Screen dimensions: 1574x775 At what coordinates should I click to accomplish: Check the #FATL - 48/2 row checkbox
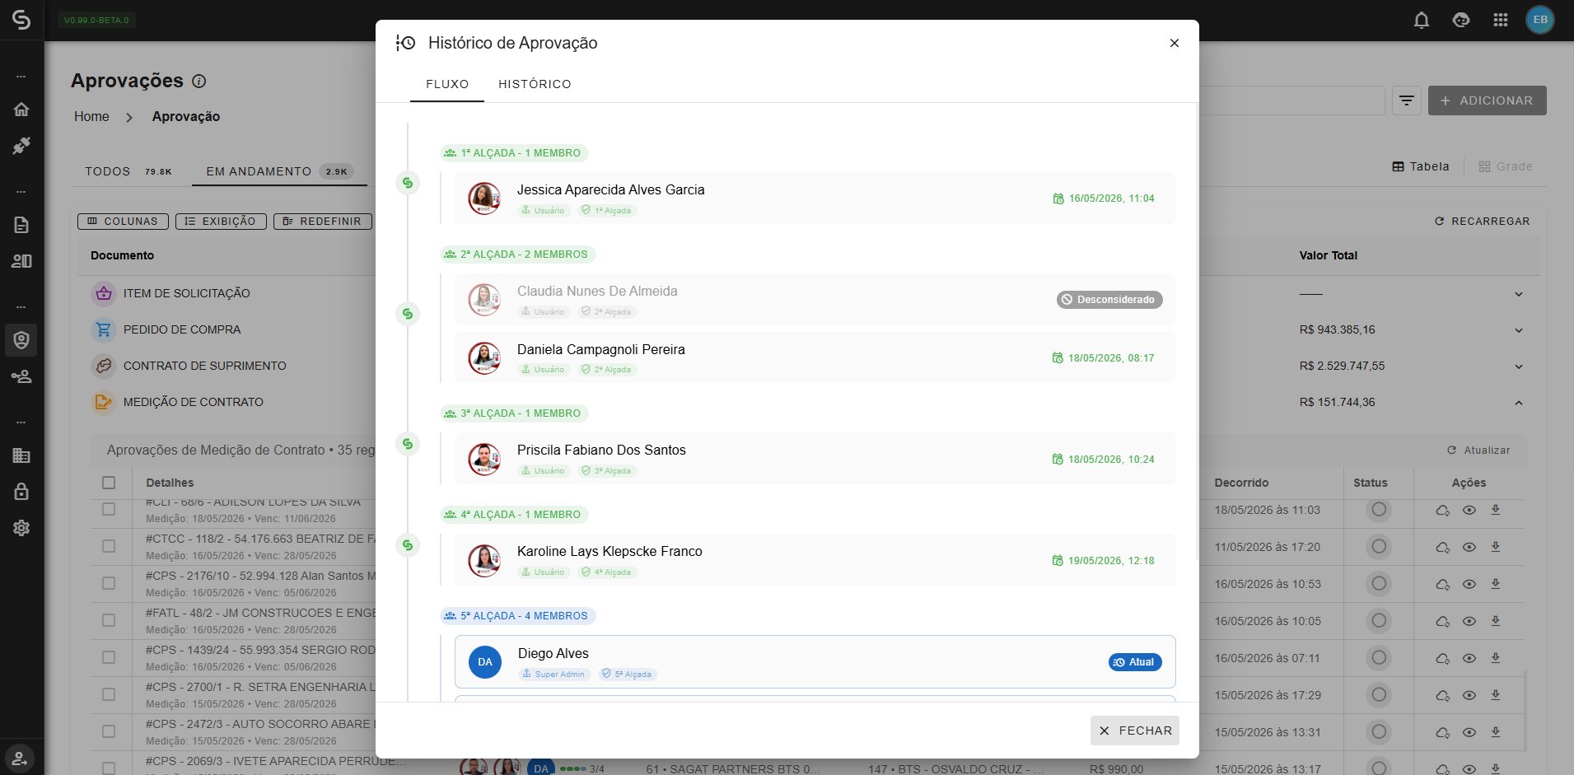tap(109, 620)
